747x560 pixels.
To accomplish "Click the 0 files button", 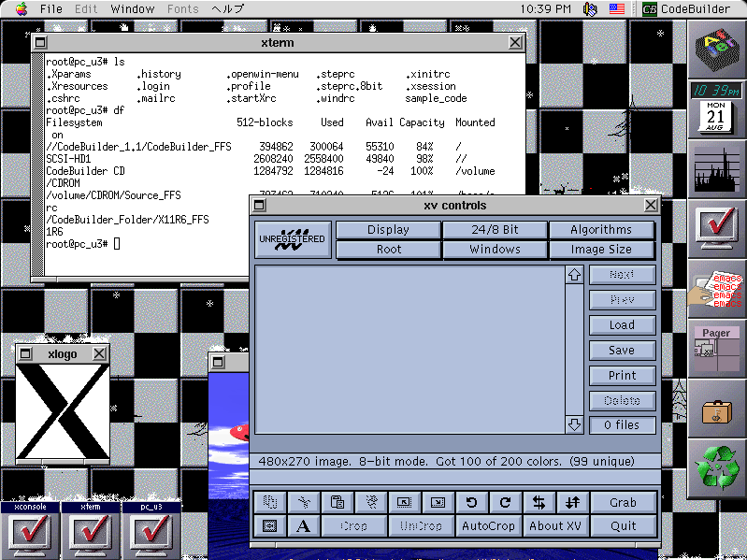I will coord(622,424).
